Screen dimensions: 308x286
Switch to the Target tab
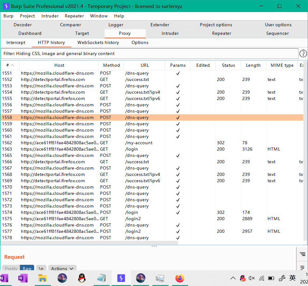click(82, 34)
